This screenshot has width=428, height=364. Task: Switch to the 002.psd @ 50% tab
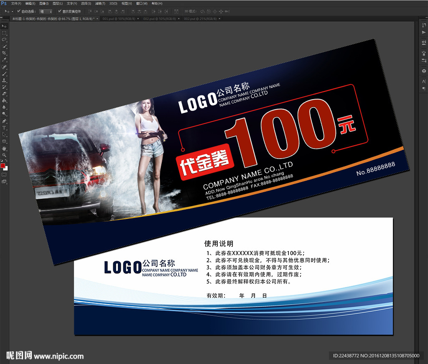[159, 18]
